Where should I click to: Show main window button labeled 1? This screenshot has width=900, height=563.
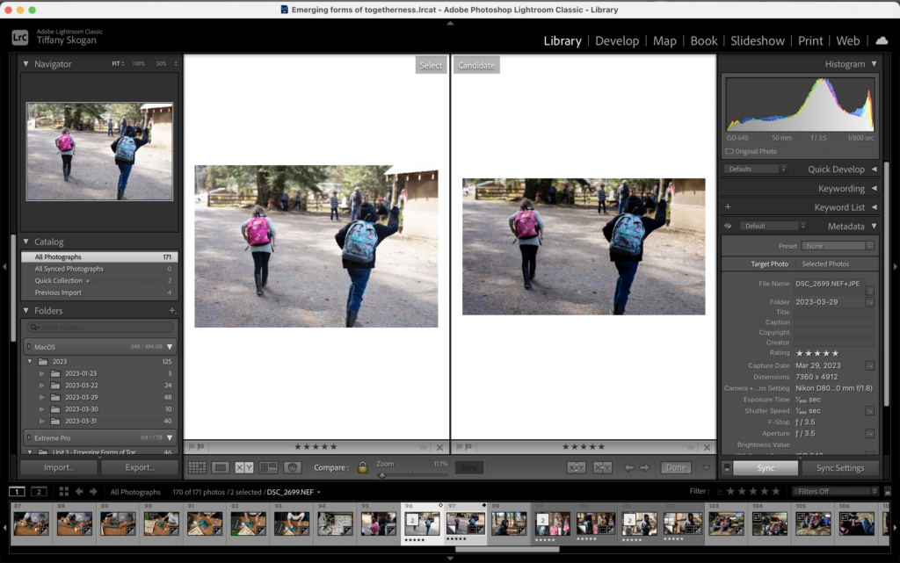coord(18,491)
